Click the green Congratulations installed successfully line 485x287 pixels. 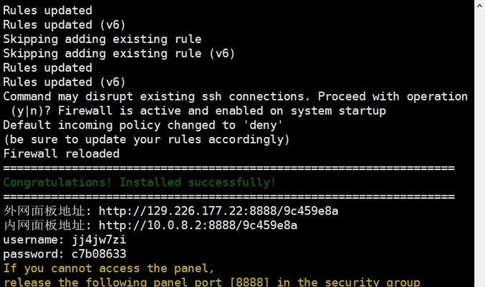coord(139,182)
